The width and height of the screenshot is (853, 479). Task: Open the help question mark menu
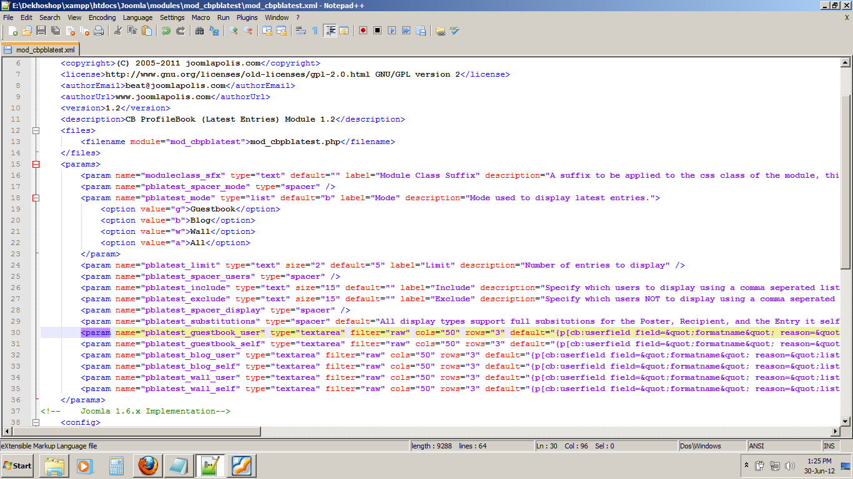tap(298, 17)
